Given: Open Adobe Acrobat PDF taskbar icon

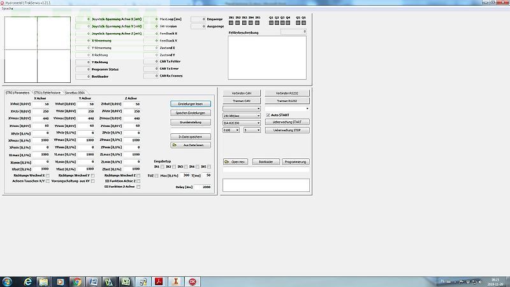Looking at the screenshot, I should [159, 281].
